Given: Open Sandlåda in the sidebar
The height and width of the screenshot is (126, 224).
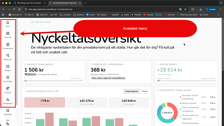Looking at the screenshot, I should (x=8, y=112).
